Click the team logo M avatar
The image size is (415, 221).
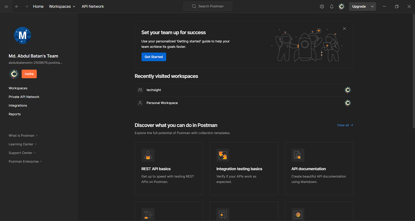23,35
